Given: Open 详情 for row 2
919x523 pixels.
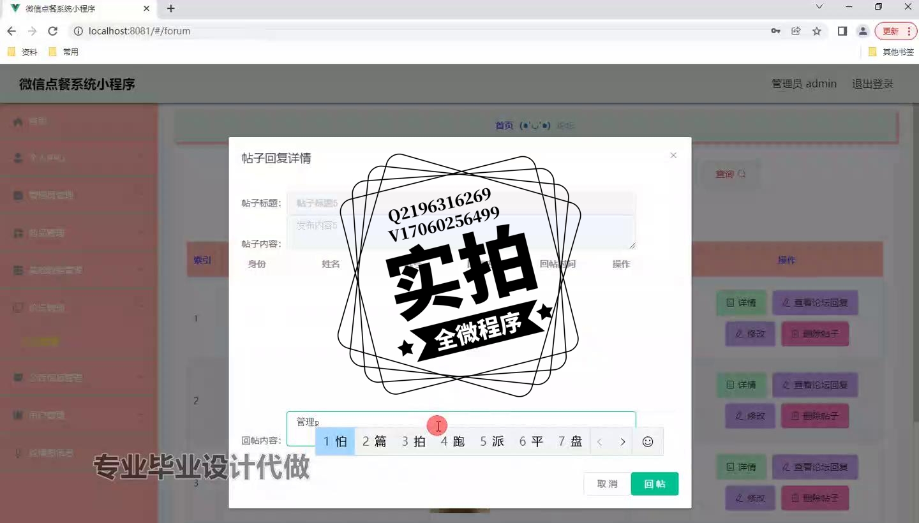Looking at the screenshot, I should click(x=740, y=385).
